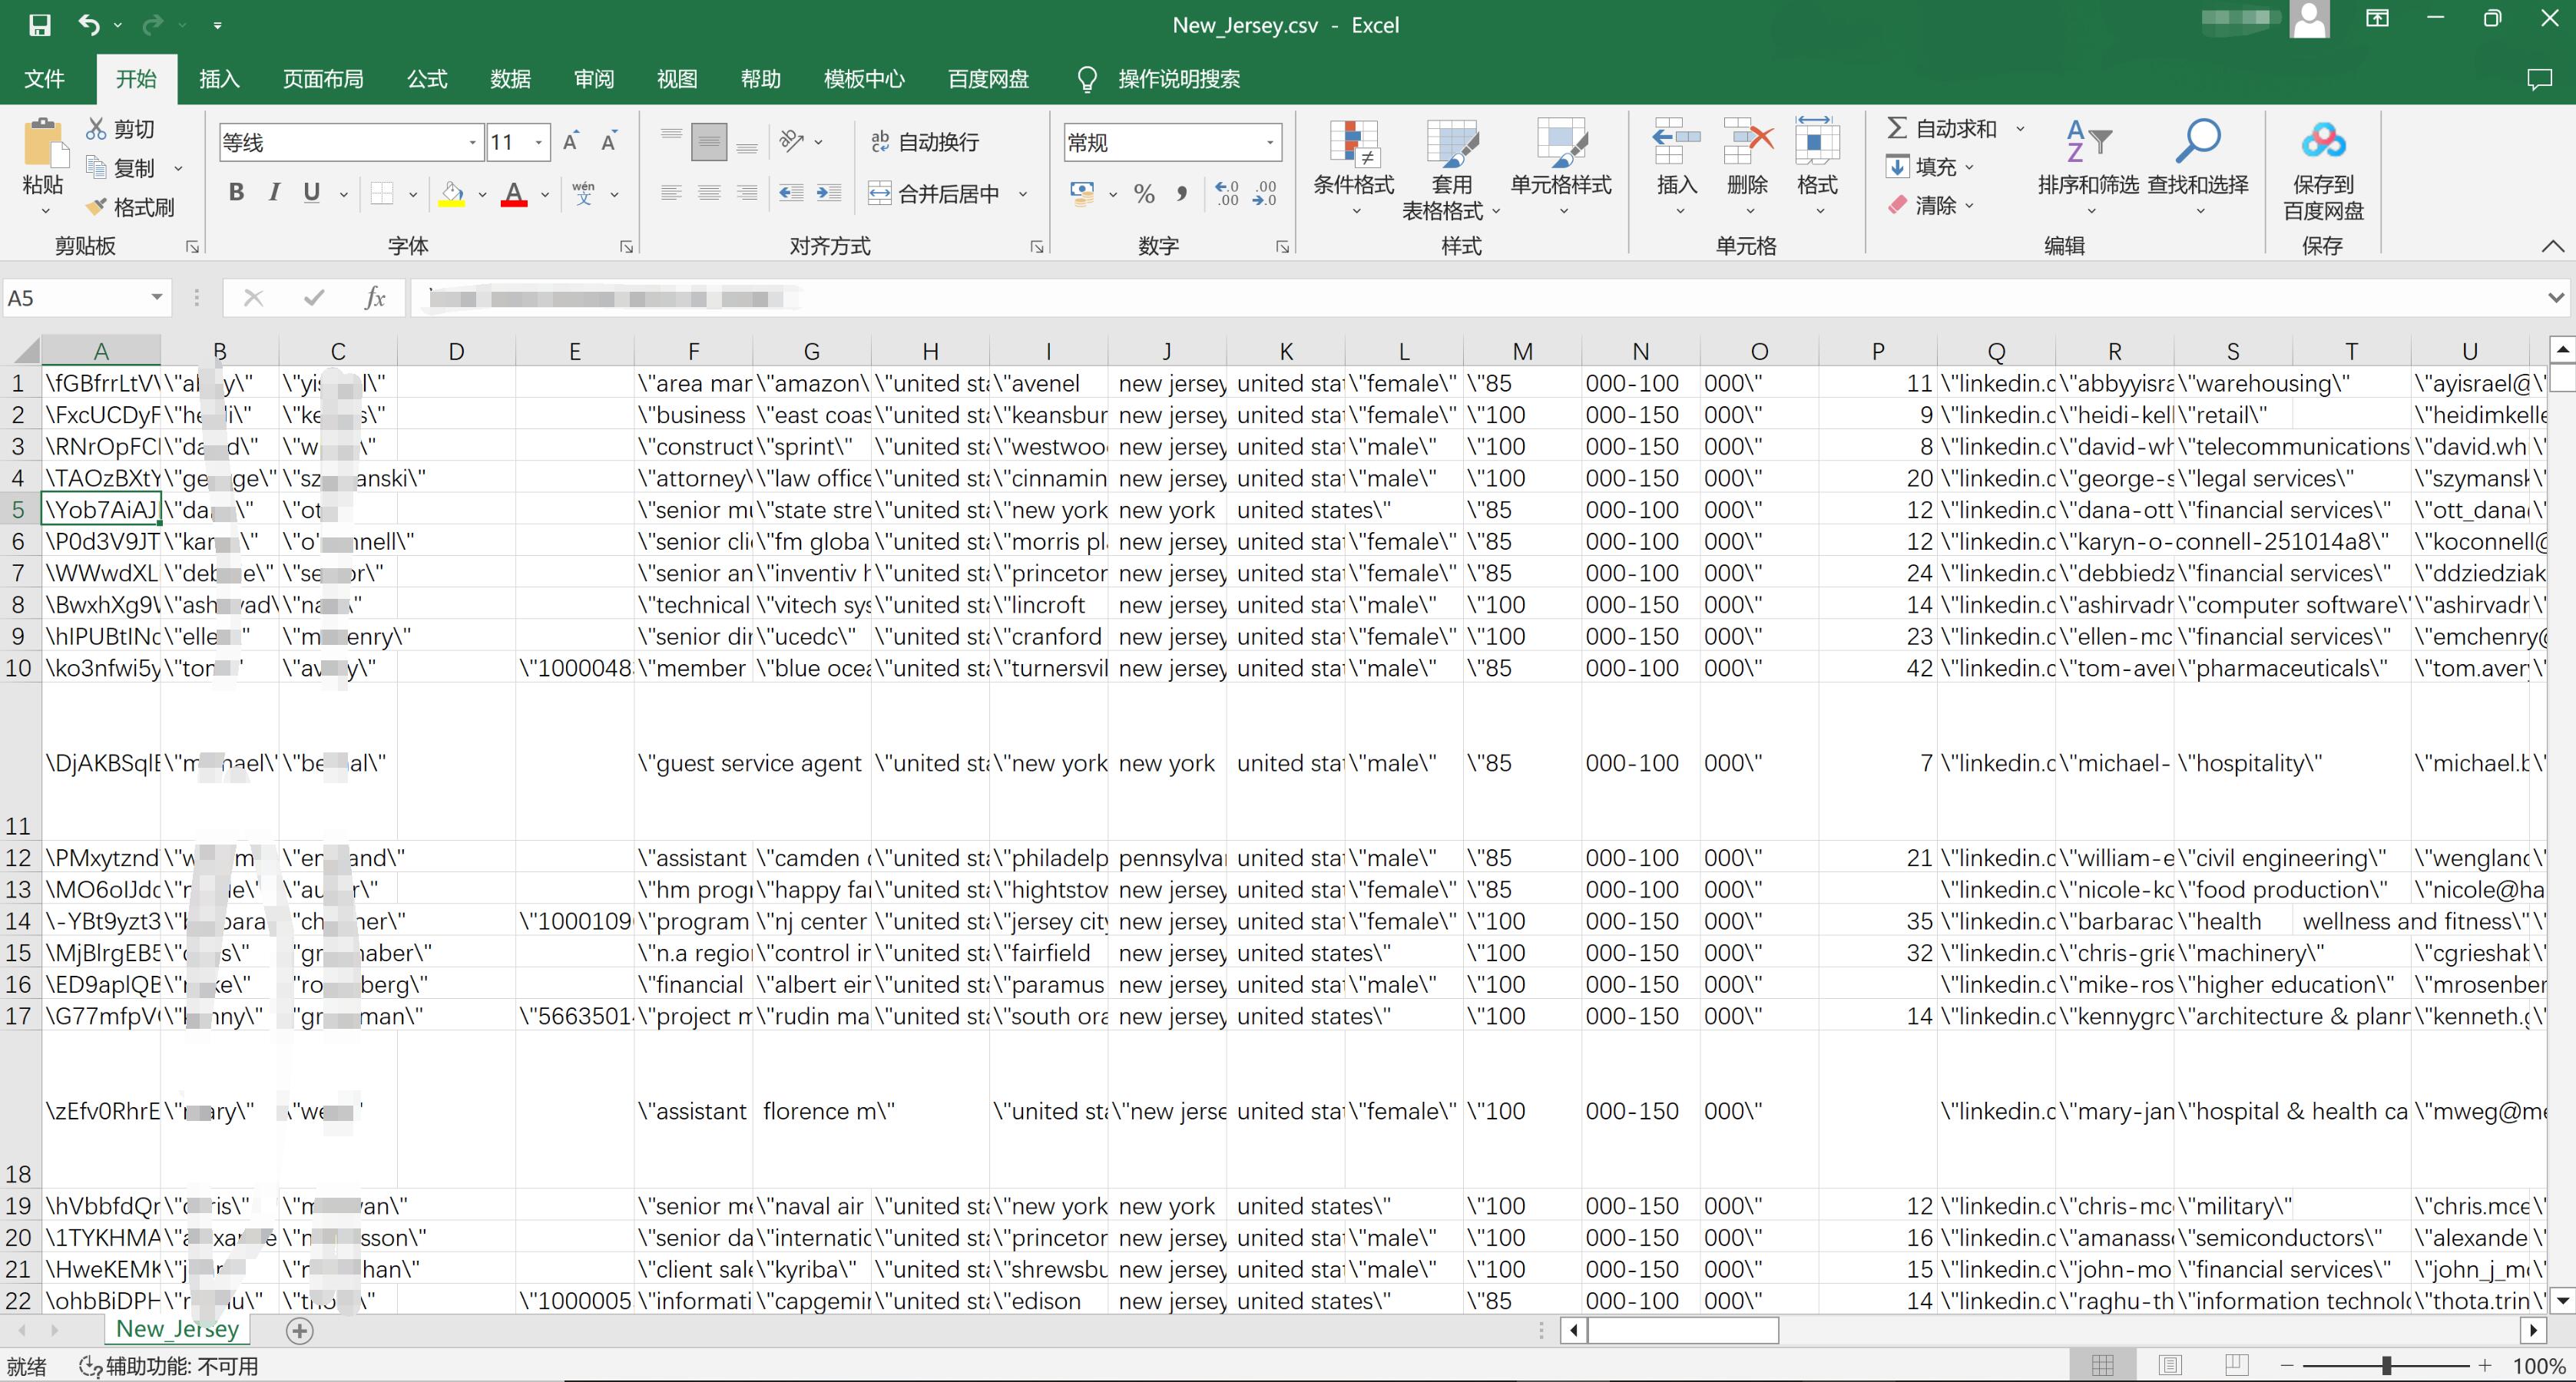Open the number format dropdown 常规

[1269, 143]
